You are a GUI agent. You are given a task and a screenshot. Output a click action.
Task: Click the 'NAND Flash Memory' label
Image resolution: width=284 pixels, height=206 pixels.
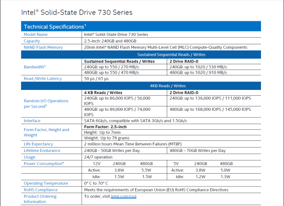pyautogui.click(x=43, y=47)
